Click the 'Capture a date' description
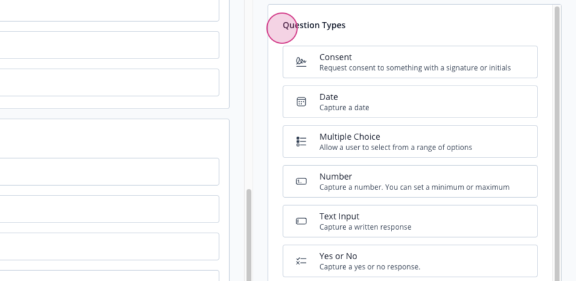576x281 pixels. pos(344,107)
